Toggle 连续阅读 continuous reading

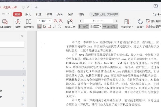110,26
